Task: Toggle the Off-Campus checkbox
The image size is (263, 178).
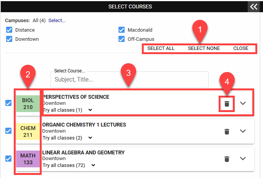Action: (122, 39)
